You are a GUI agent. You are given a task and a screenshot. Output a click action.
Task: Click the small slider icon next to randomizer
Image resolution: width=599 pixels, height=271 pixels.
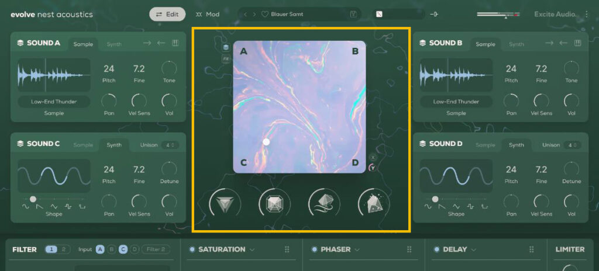pos(434,15)
